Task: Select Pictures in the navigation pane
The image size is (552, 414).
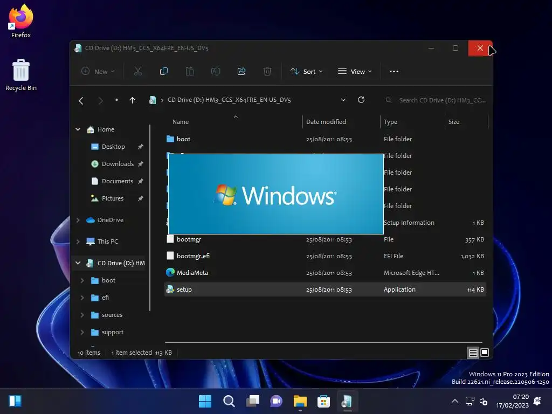Action: click(x=113, y=198)
